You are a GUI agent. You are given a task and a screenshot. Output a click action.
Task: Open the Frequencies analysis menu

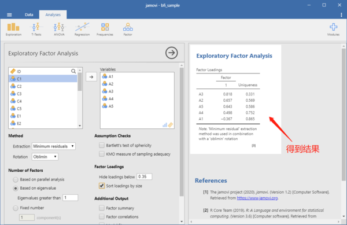coord(105,29)
